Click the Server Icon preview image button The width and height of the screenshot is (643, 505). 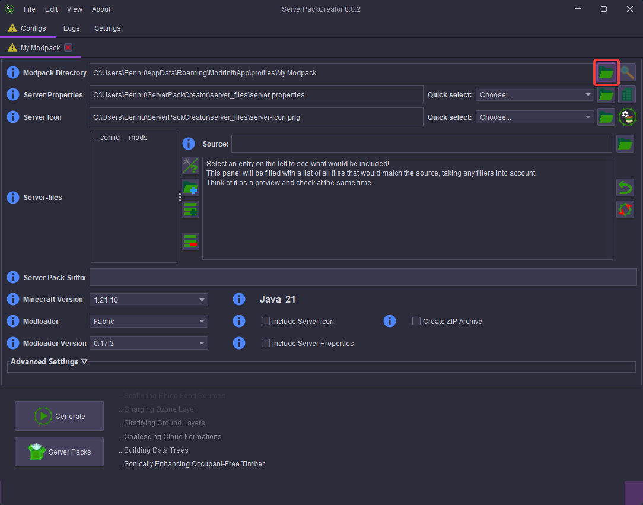coord(627,117)
